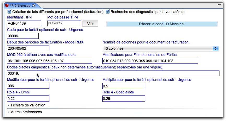Viewport: 226px width, 121px height.
Task: Click MOD 062 à utiliser label
Action: (x=41, y=55)
